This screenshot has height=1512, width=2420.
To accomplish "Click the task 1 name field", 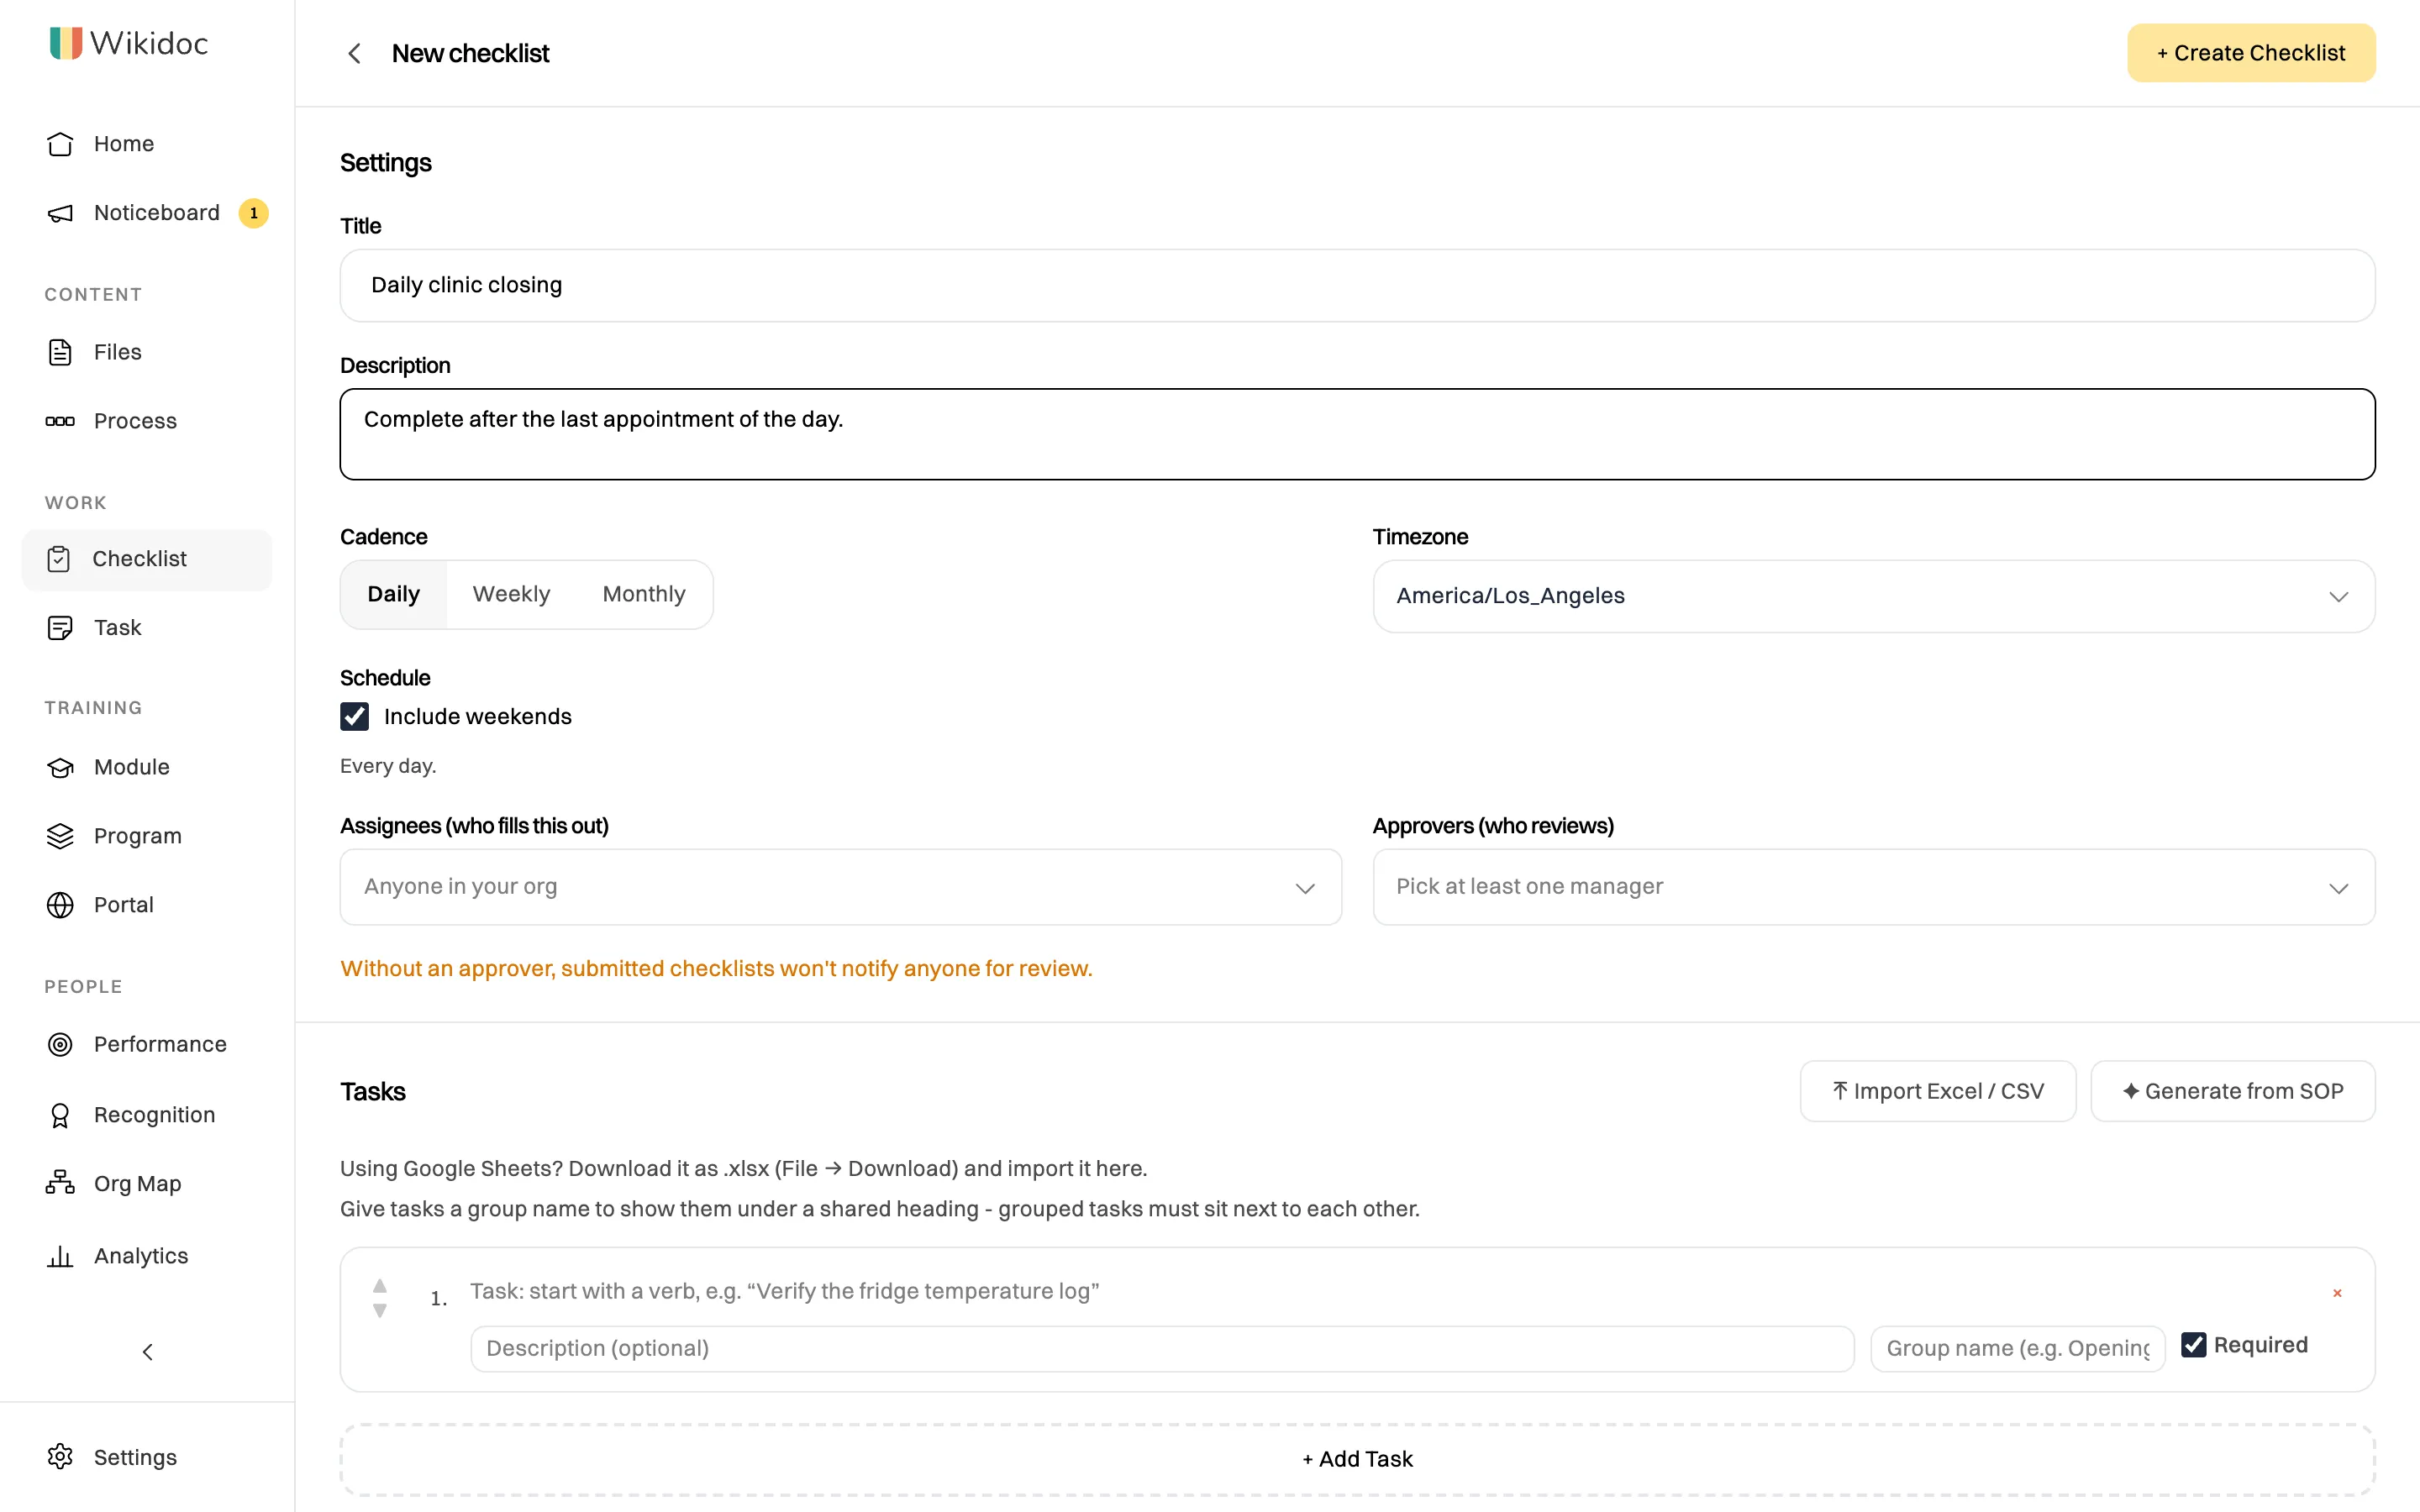I will [x=1390, y=1291].
